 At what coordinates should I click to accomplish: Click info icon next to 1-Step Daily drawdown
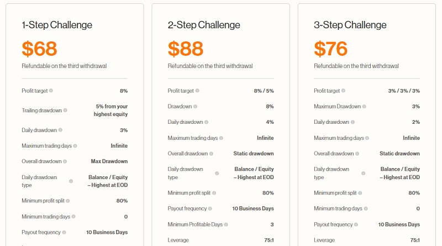coord(60,130)
